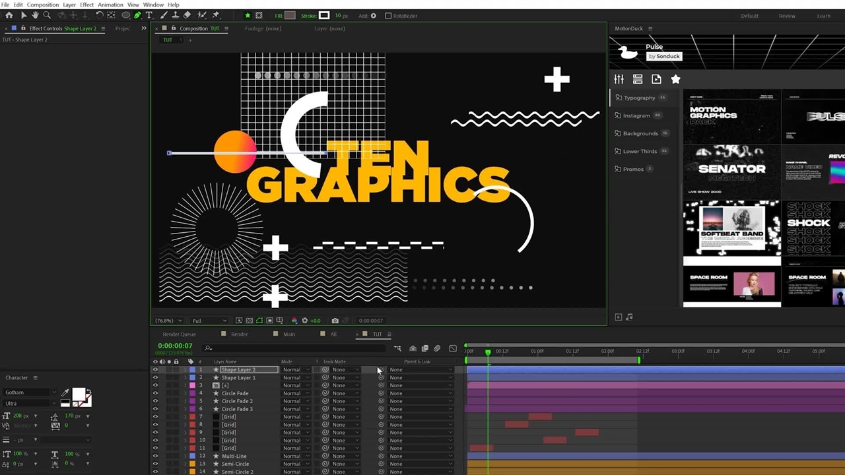The height and width of the screenshot is (475, 845).
Task: Select the Type tool
Action: click(x=149, y=15)
